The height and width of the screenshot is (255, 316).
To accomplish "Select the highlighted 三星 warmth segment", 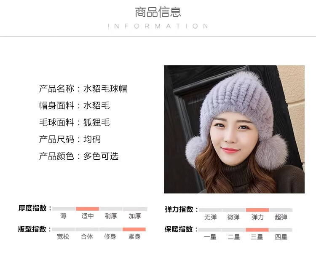I will click(x=257, y=230).
